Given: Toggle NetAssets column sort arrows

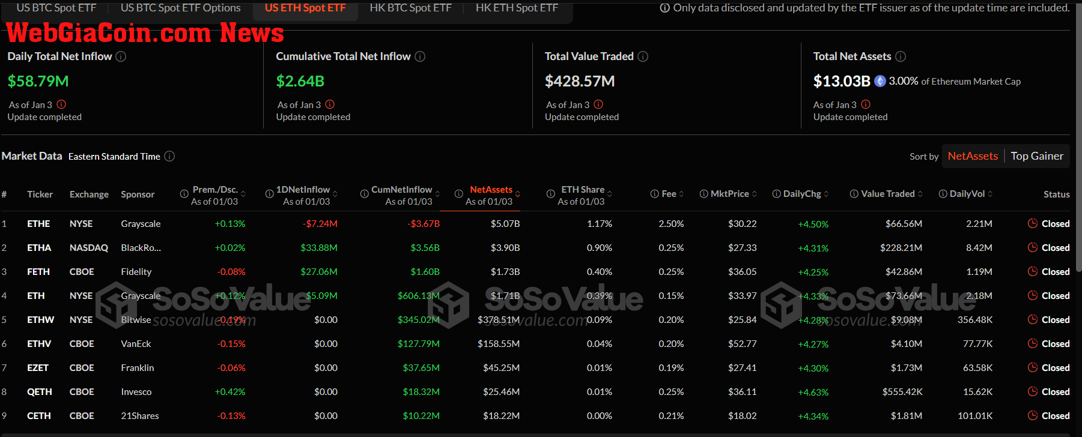Looking at the screenshot, I should tap(518, 194).
